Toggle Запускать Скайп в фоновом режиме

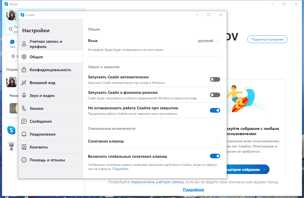(x=215, y=95)
